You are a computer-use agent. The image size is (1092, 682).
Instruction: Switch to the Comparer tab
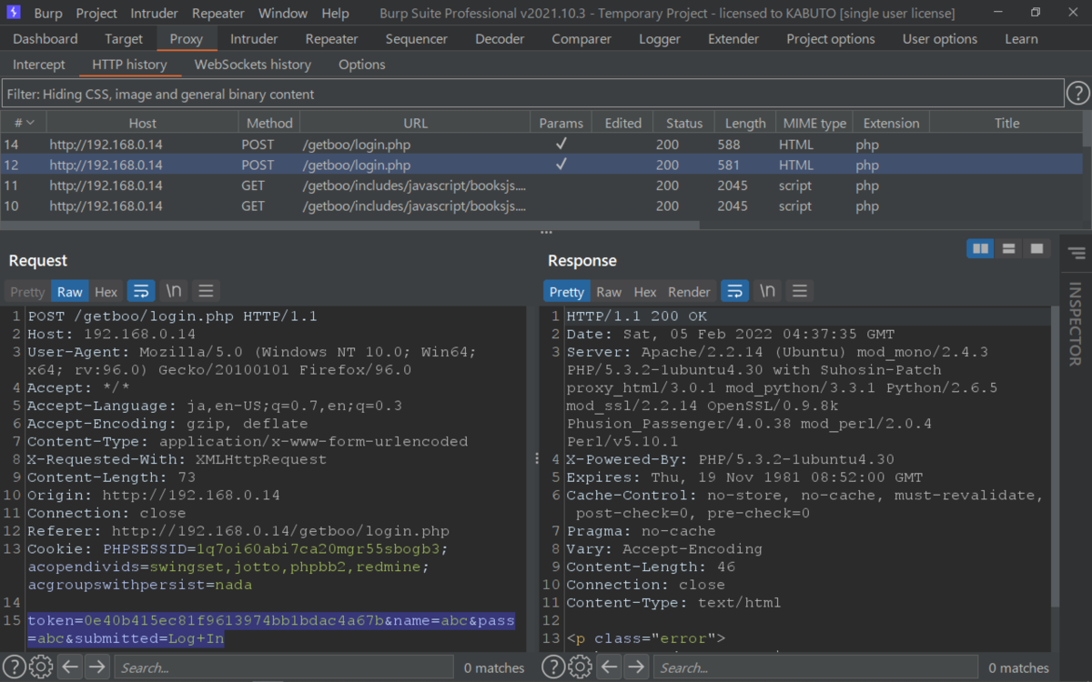[581, 39]
